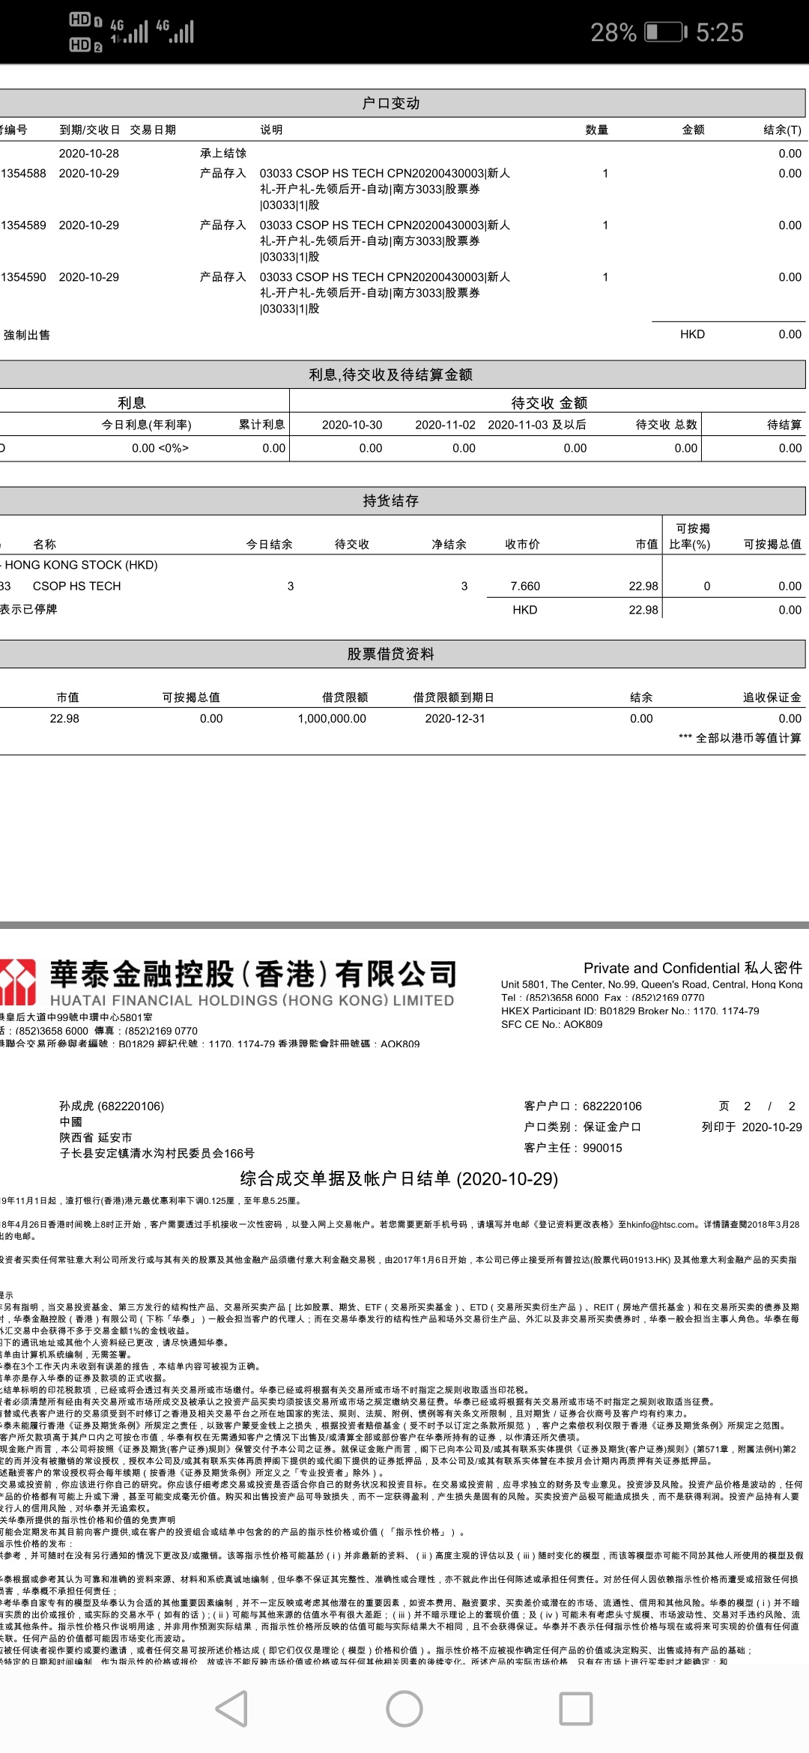Select the closing price 7.660

click(x=525, y=586)
